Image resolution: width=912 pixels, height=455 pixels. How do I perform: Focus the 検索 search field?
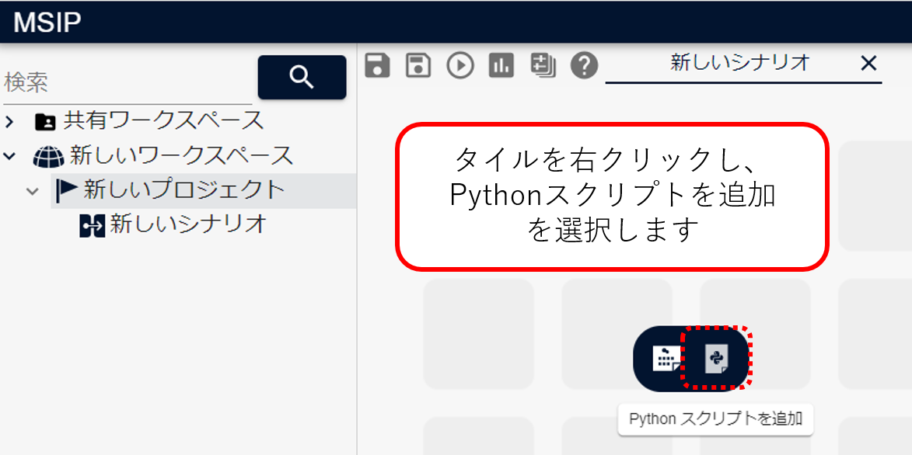tap(128, 83)
